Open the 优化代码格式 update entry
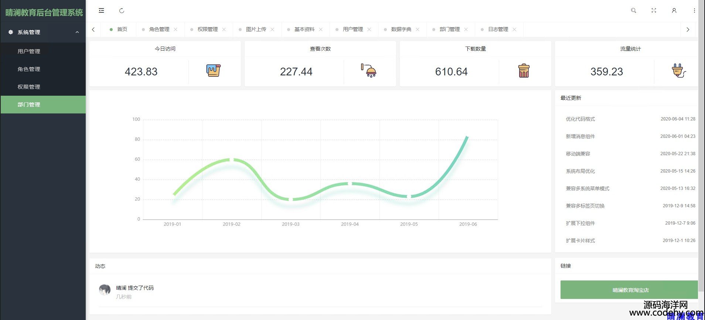This screenshot has height=320, width=705. tap(580, 119)
